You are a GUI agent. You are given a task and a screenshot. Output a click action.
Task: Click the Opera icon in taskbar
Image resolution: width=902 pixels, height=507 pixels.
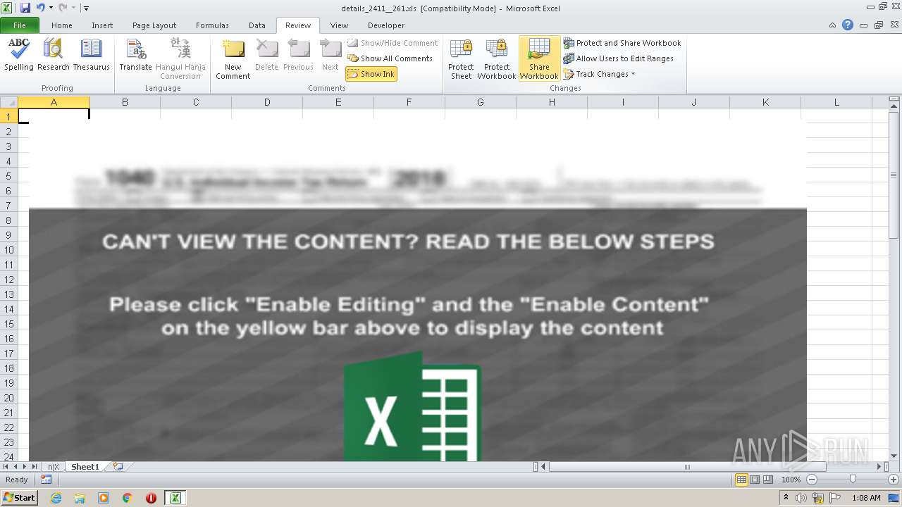pyautogui.click(x=151, y=498)
